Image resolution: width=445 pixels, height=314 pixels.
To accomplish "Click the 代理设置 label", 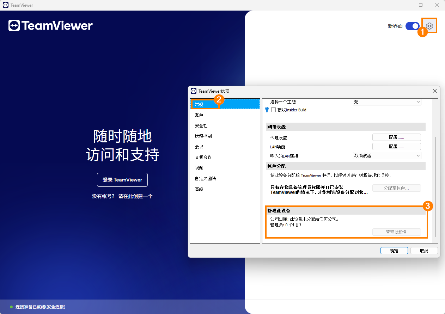I will tap(279, 138).
